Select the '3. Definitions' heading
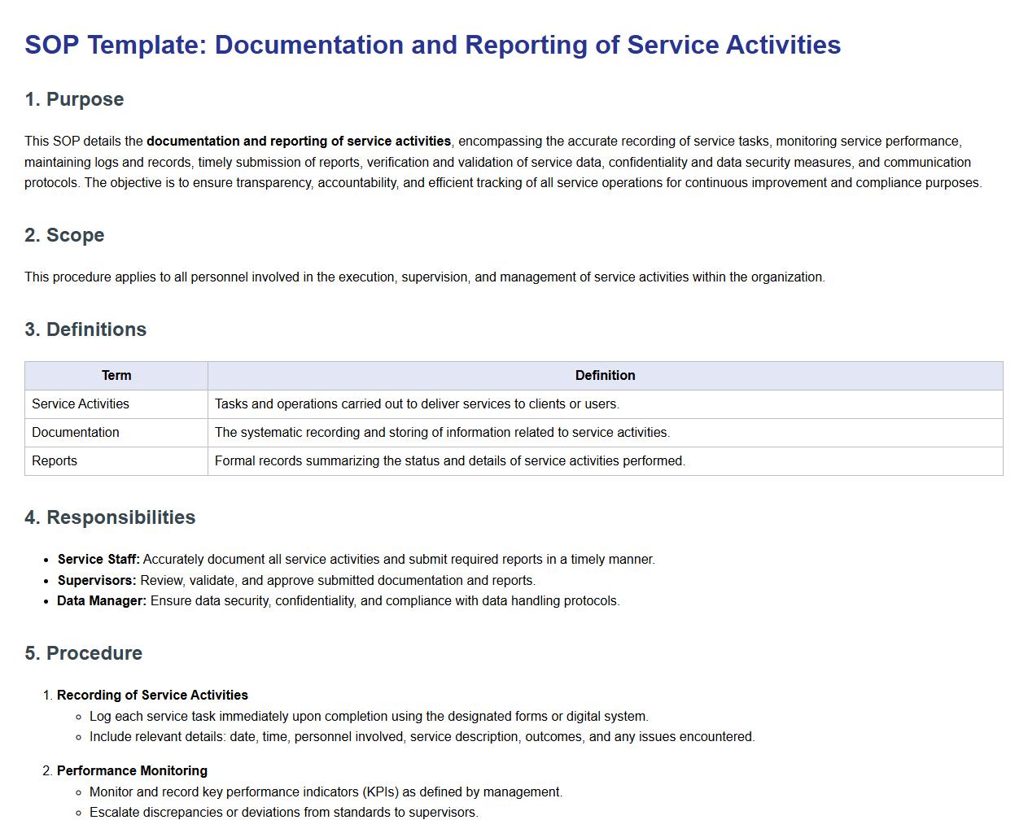 (x=85, y=329)
